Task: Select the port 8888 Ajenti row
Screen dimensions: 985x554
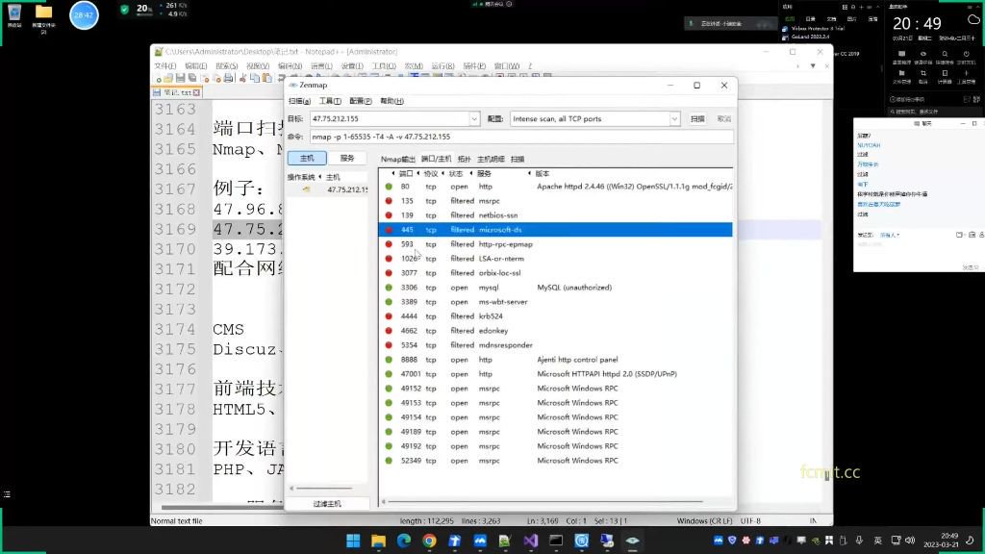Action: 555,360
